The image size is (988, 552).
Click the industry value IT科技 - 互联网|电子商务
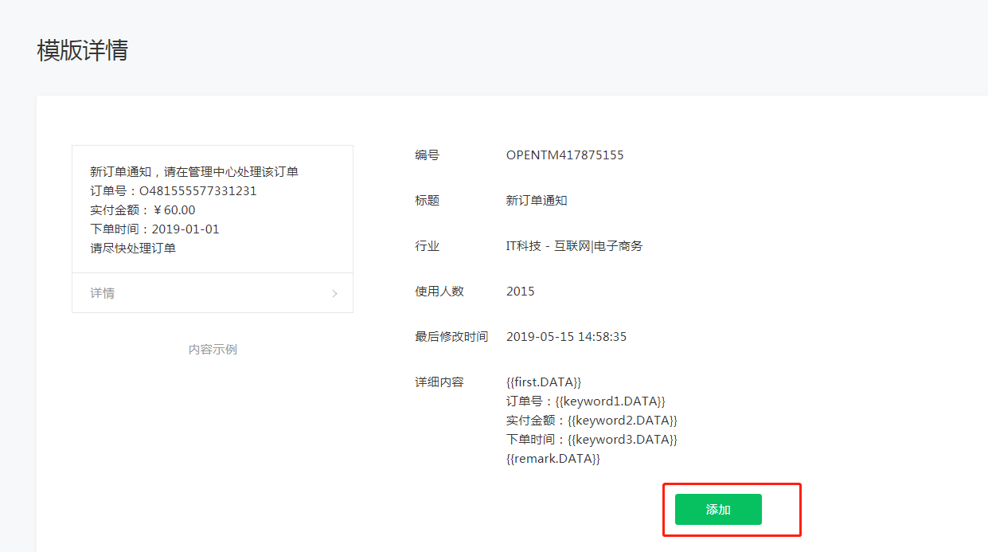click(574, 246)
